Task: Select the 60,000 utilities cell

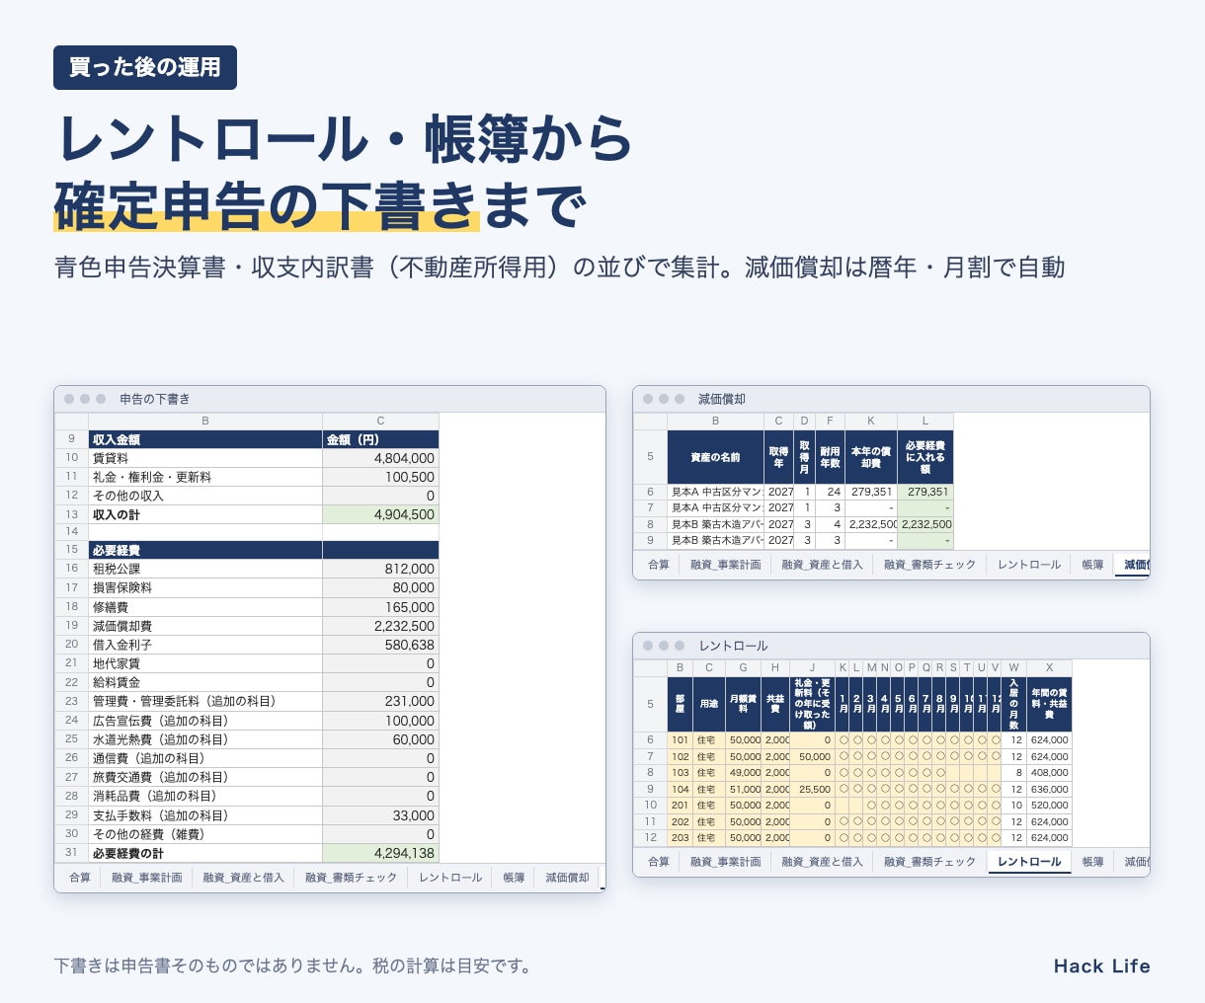Action: click(x=380, y=739)
